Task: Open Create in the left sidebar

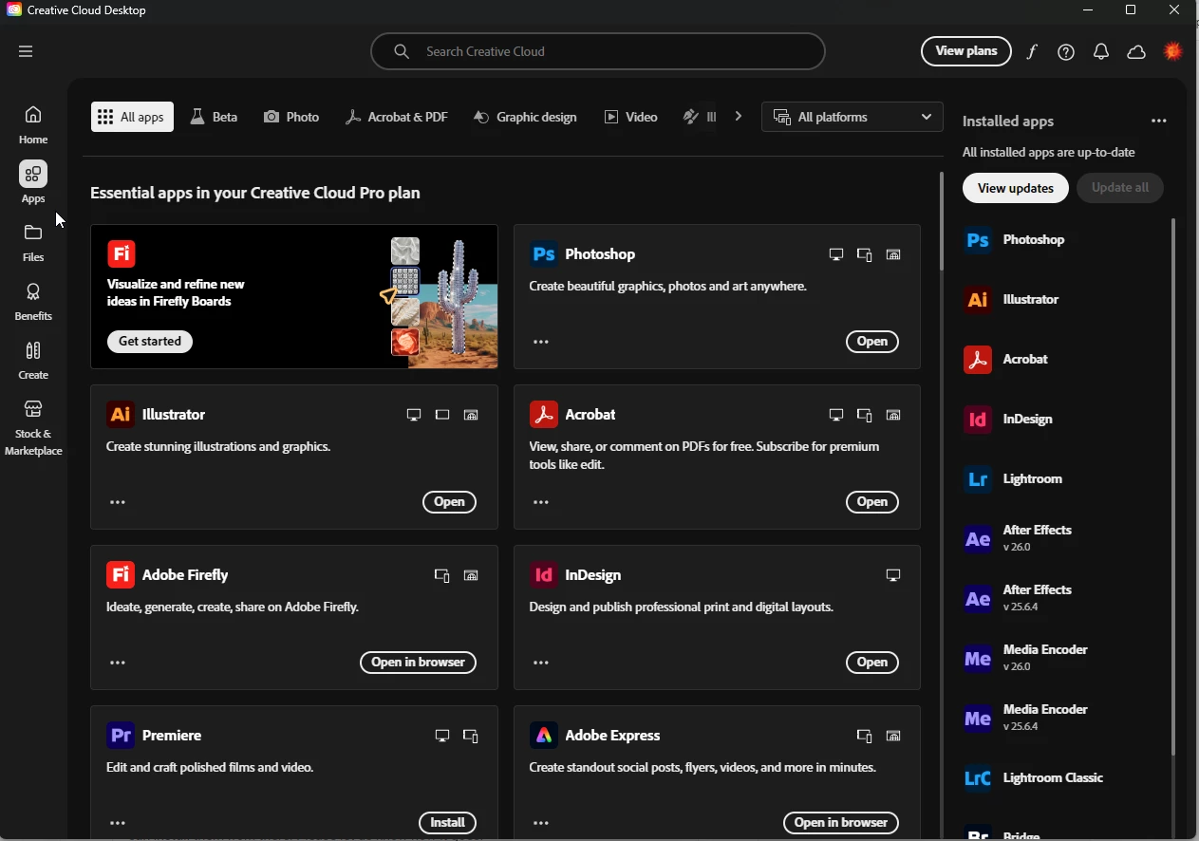Action: tap(33, 361)
